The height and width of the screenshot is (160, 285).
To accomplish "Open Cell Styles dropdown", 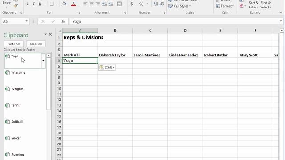I will tap(179, 6).
